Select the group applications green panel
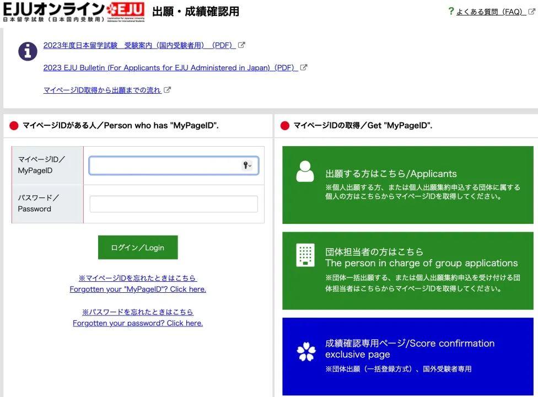538x397 pixels. [x=407, y=270]
